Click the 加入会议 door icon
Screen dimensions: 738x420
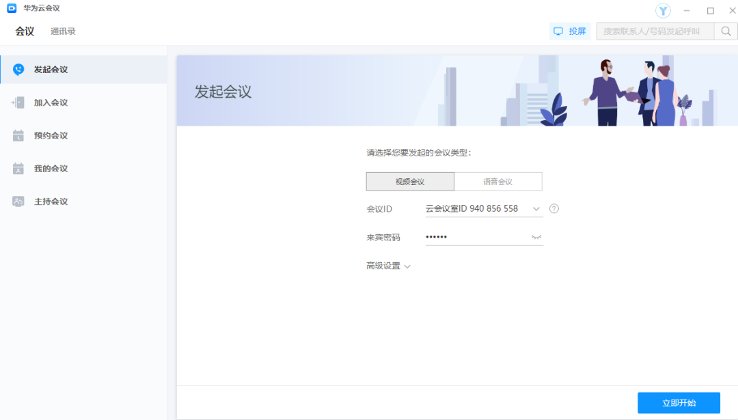tap(18, 102)
